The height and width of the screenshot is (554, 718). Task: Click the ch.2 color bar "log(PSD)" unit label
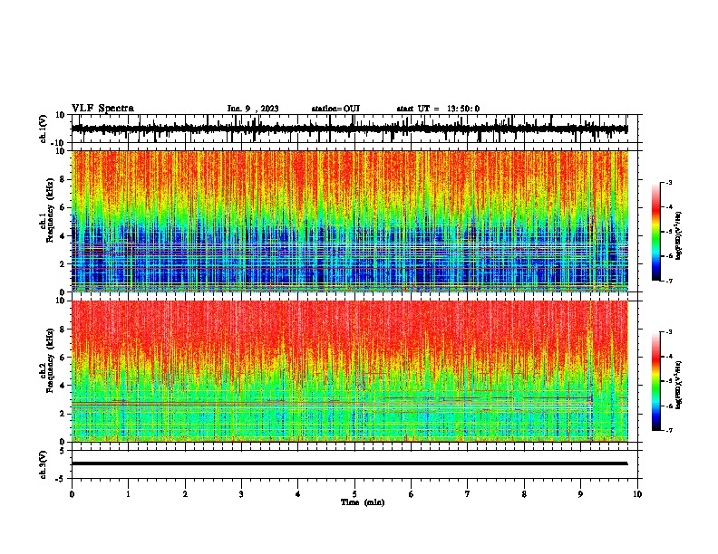679,385
